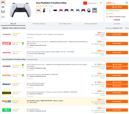Click the number badge under NEO24.PL shield

[23, 68]
